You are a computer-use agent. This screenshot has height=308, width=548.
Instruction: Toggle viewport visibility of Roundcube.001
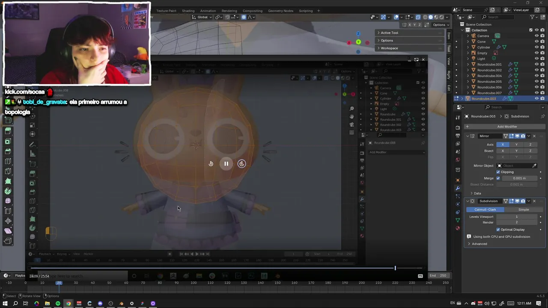point(536,64)
